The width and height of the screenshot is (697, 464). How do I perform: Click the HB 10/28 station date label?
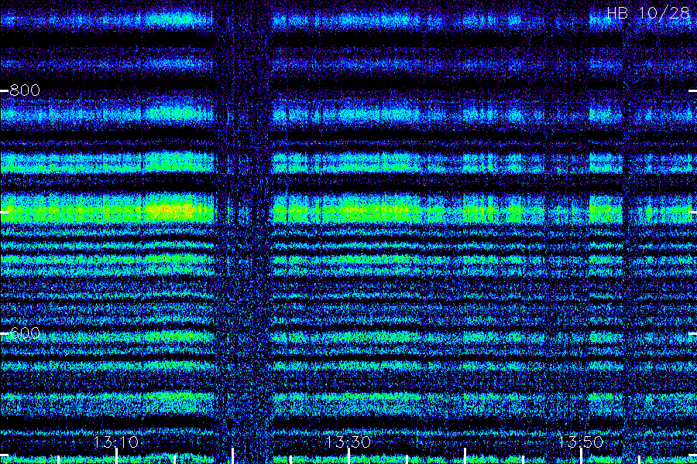(x=648, y=13)
